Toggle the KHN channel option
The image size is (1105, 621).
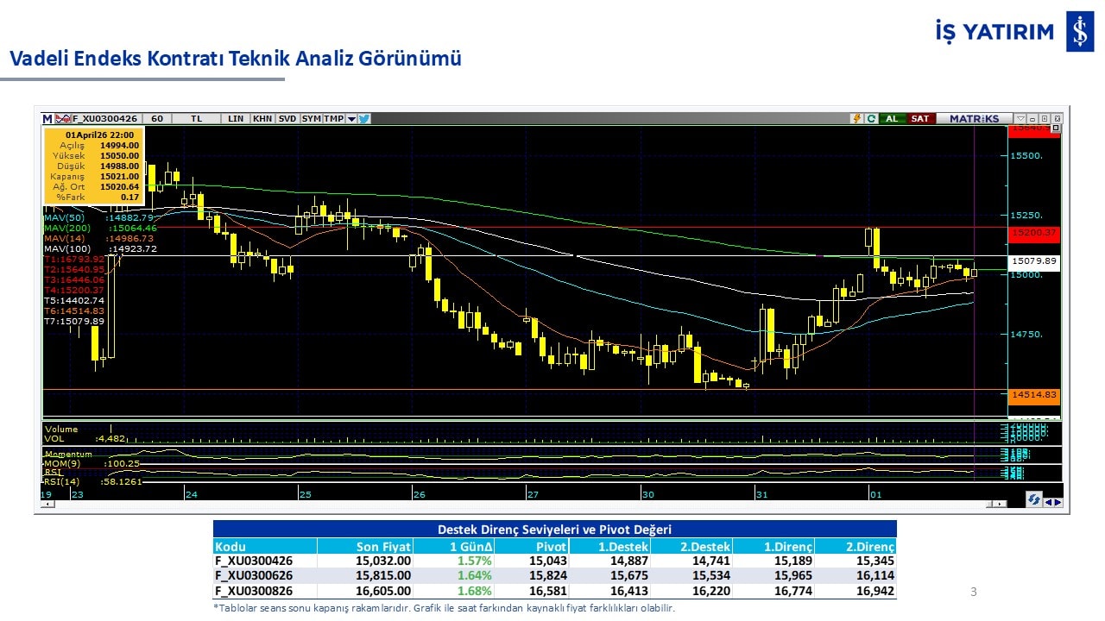(x=262, y=119)
